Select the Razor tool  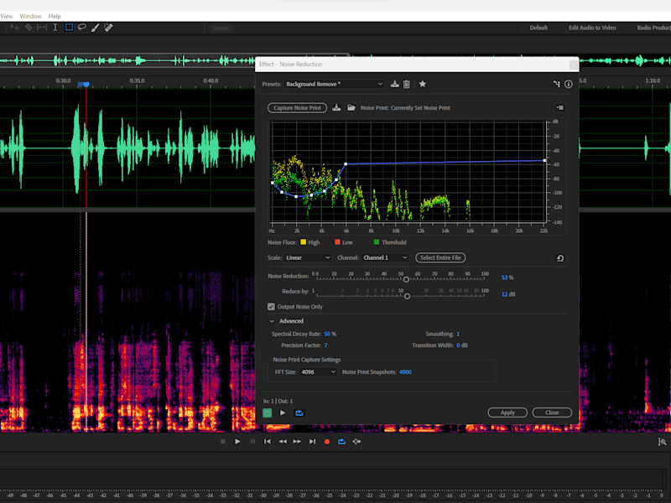coord(29,28)
